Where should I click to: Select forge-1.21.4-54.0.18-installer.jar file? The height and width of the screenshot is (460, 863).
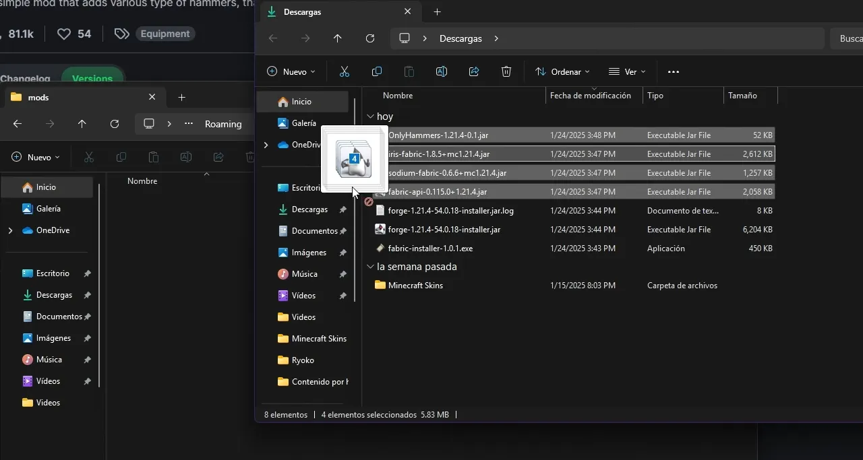[444, 230]
